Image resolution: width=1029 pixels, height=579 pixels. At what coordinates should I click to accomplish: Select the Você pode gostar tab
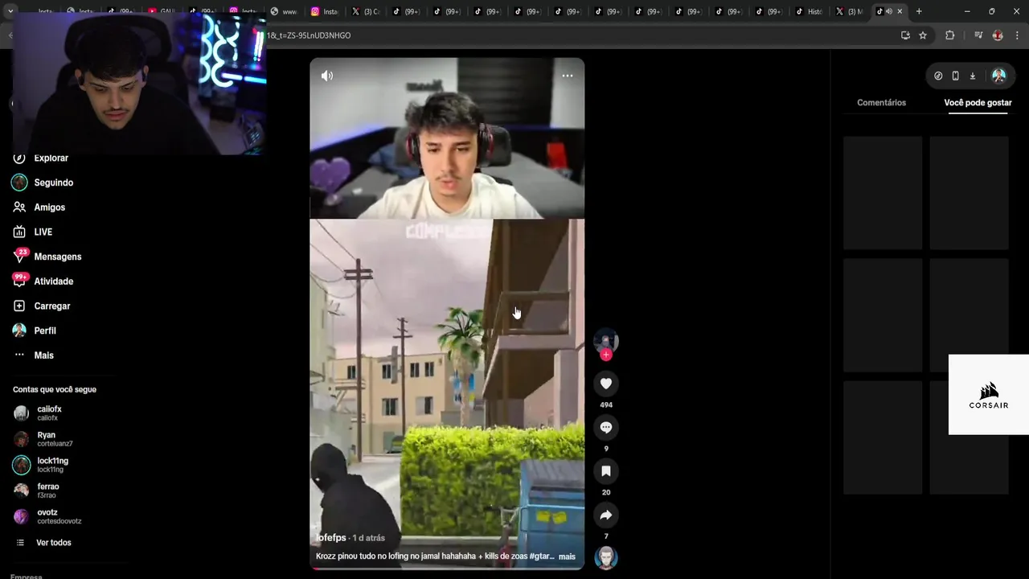tap(978, 103)
